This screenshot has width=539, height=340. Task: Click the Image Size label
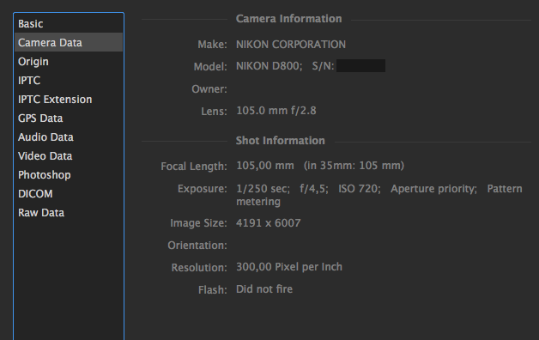tap(198, 223)
